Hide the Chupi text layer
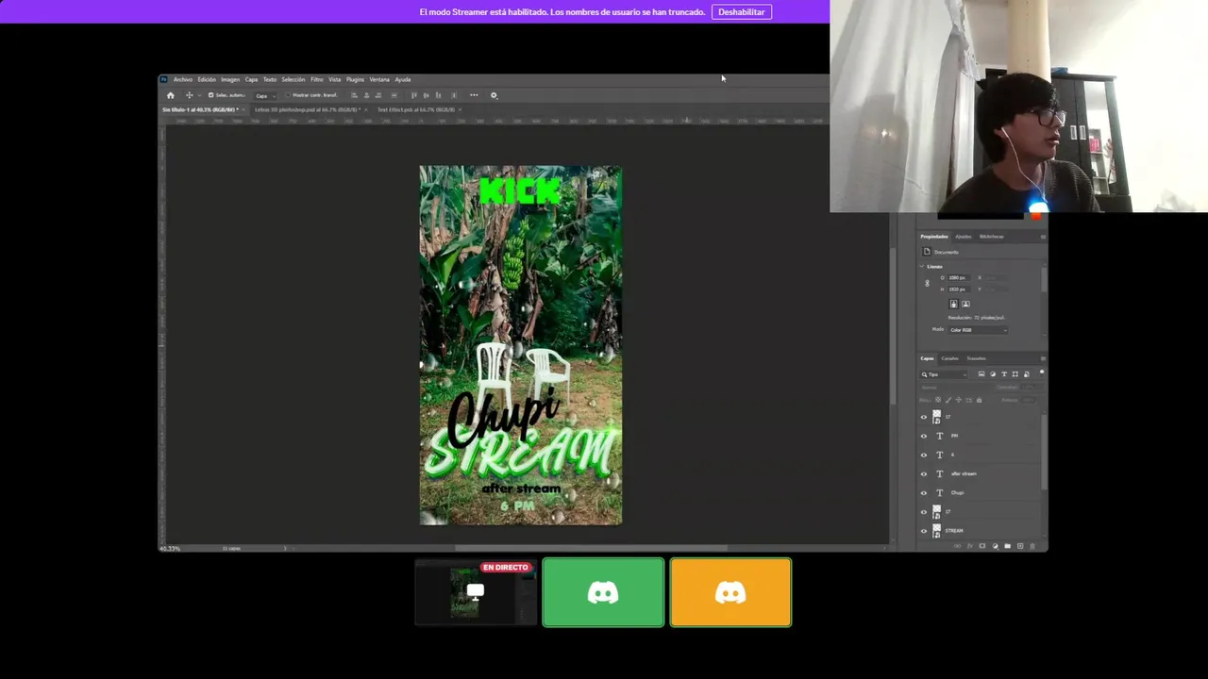Screen dimensions: 1208x679 tap(924, 492)
